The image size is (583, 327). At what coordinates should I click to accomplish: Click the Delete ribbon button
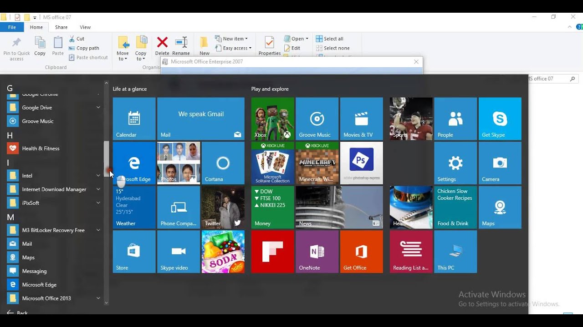click(162, 46)
